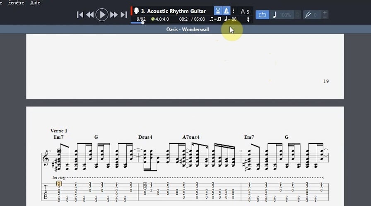Click the guitar headstock track icon
Viewport: 371px width, 206px height.
(x=136, y=11)
